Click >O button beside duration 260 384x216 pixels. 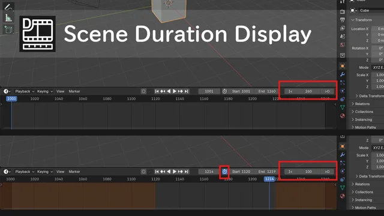[327, 91]
